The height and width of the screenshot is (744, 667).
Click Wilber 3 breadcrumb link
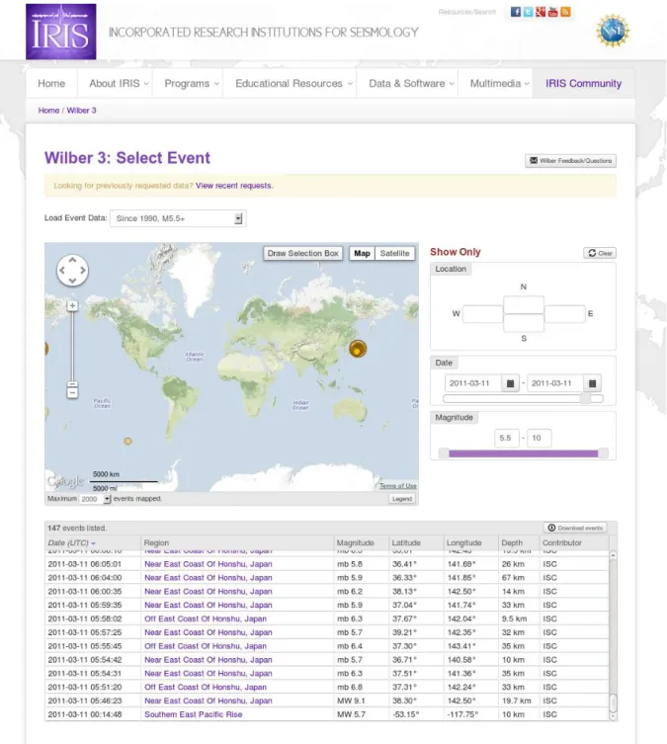coord(81,111)
